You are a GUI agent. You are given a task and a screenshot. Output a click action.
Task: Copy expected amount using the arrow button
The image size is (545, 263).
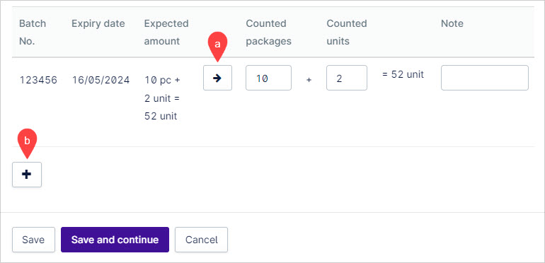(x=217, y=78)
